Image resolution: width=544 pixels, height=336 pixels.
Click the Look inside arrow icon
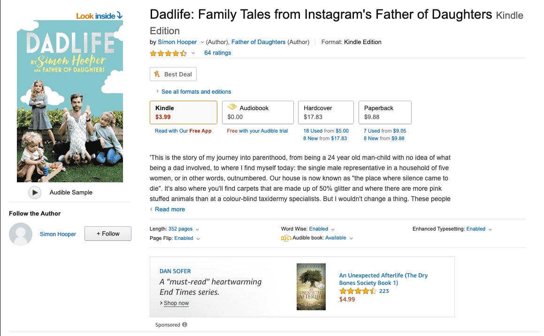(120, 16)
